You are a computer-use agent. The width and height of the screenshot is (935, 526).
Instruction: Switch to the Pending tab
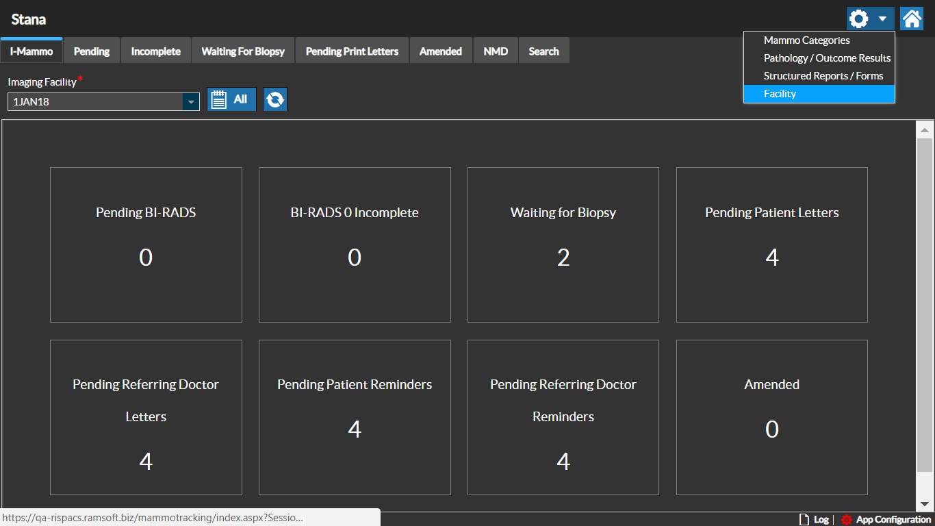pyautogui.click(x=92, y=51)
